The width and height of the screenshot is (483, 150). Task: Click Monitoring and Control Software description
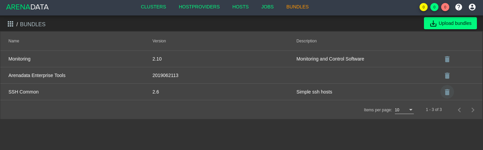(x=330, y=59)
